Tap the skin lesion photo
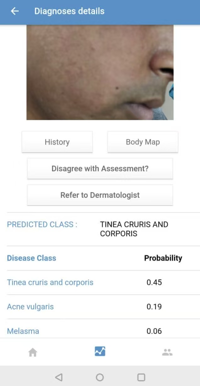 pyautogui.click(x=100, y=72)
